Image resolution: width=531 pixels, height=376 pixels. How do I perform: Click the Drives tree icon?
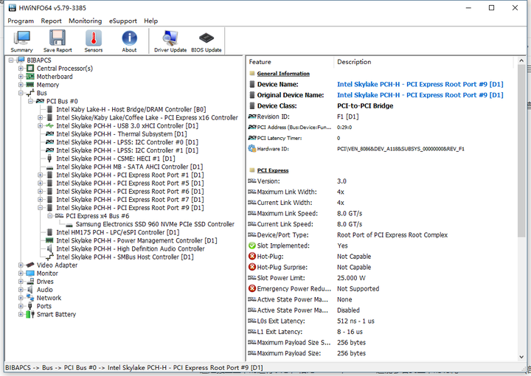pyautogui.click(x=30, y=281)
